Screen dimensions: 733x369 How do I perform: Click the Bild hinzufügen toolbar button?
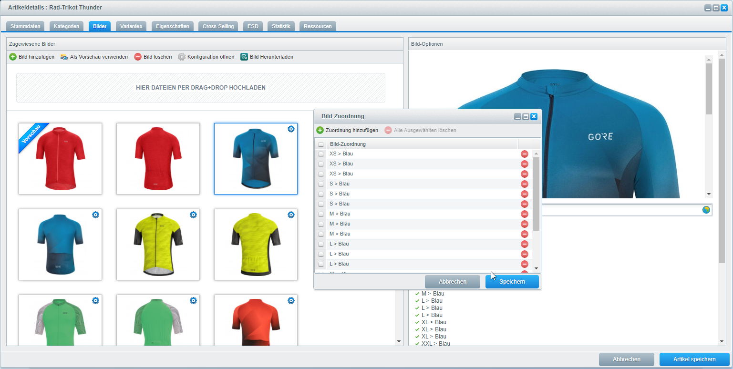pos(32,57)
